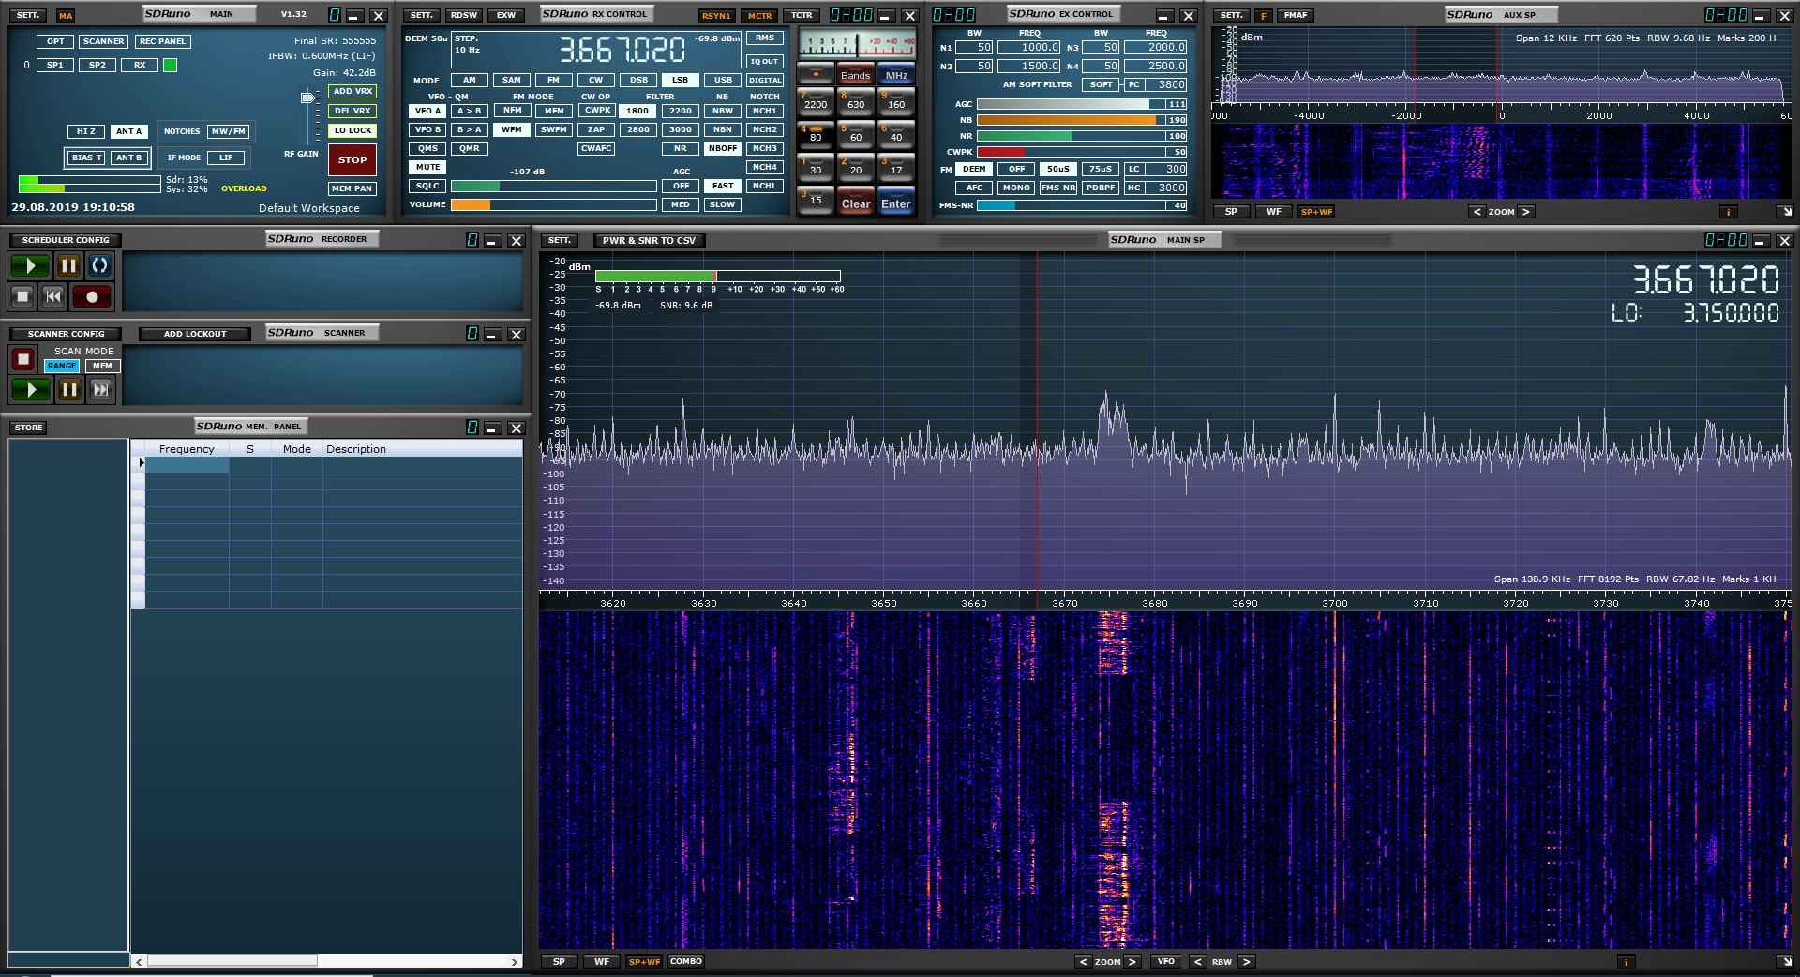Click the green RX indicator square
Viewport: 1800px width, 977px height.
[170, 65]
